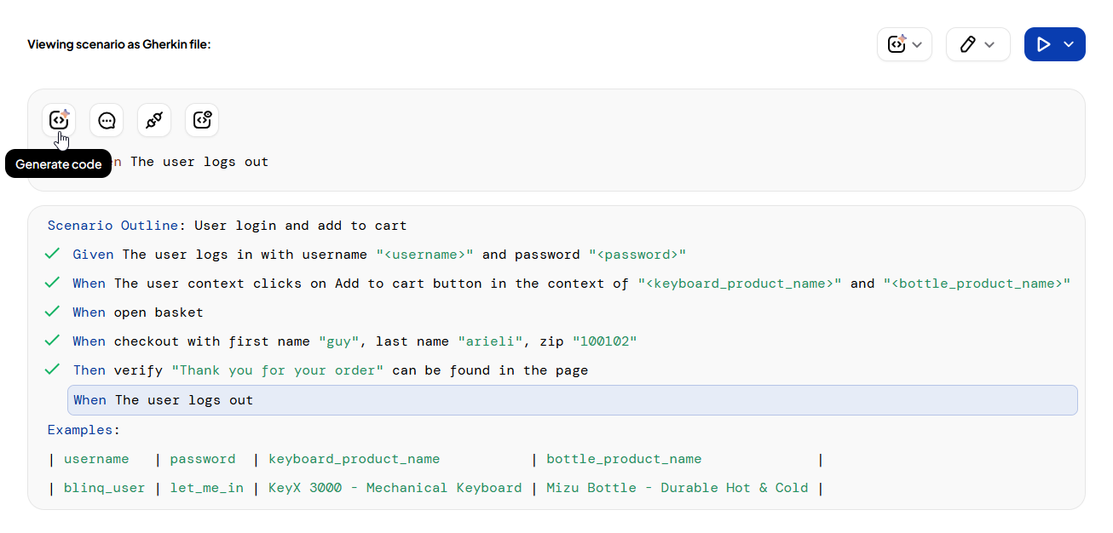Screen dimensions: 1113x533
Task: Open the run options dropdown chevron
Action: click(x=1069, y=44)
